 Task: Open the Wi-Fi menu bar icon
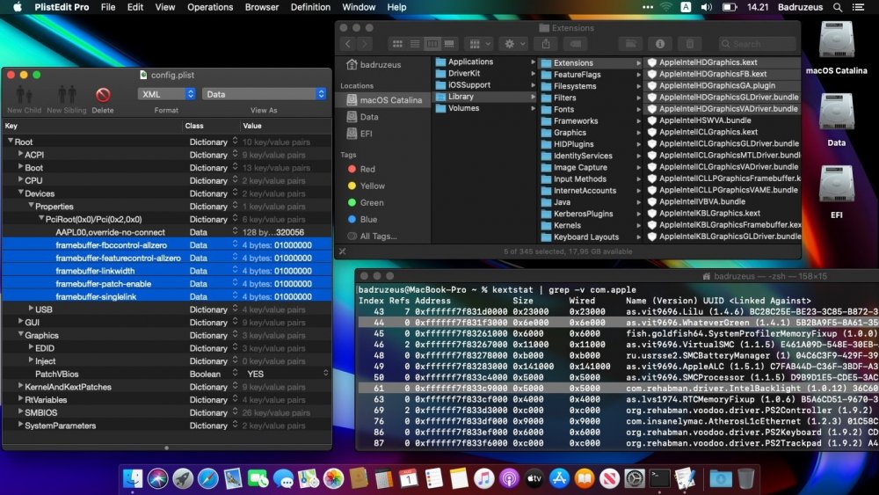coord(665,7)
